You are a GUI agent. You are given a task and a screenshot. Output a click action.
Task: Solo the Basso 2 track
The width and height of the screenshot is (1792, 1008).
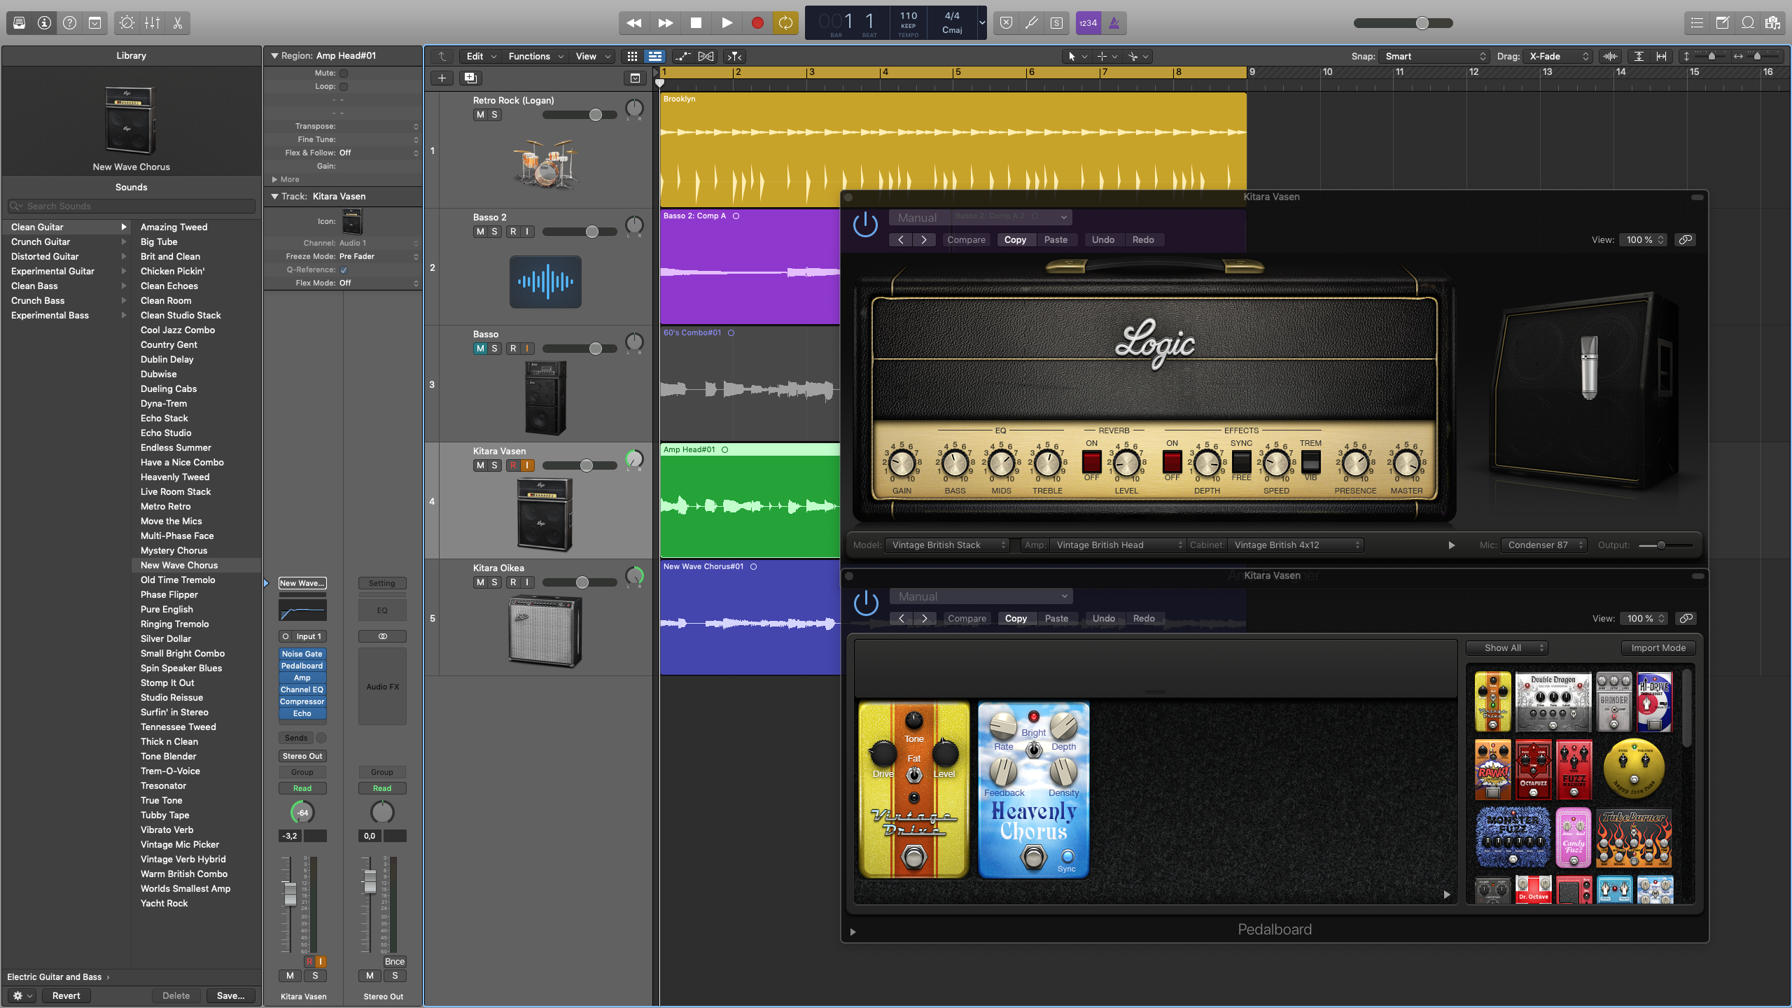point(494,232)
